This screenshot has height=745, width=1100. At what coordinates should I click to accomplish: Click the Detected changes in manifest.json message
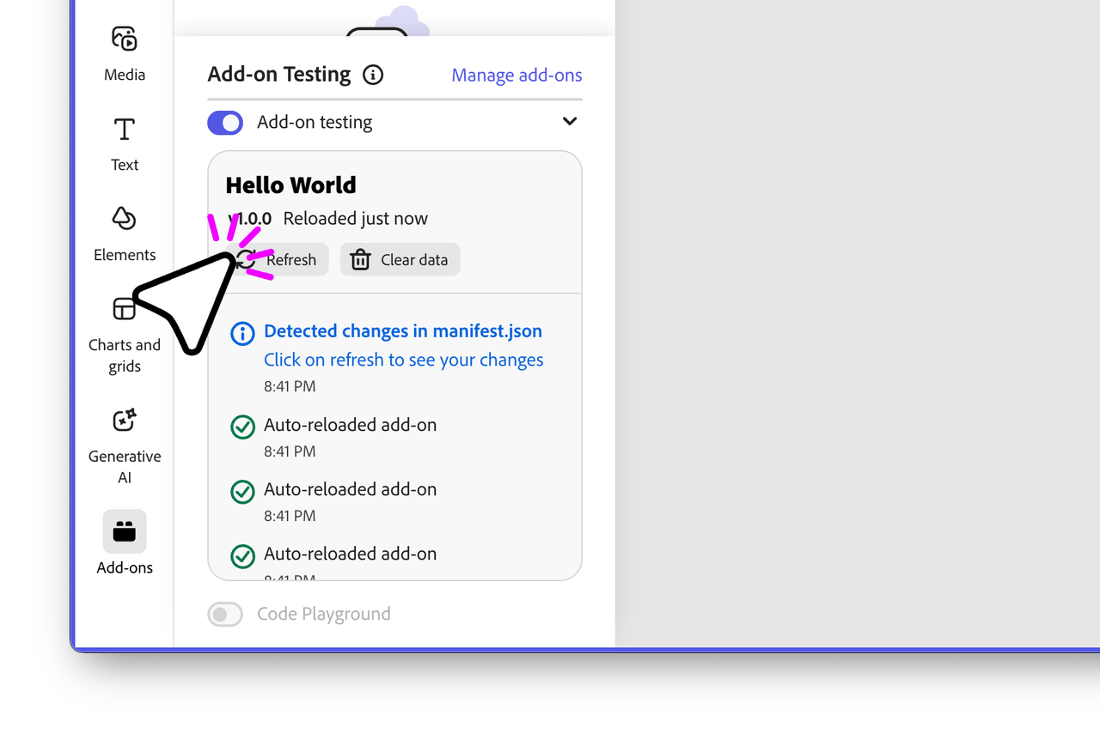point(402,331)
